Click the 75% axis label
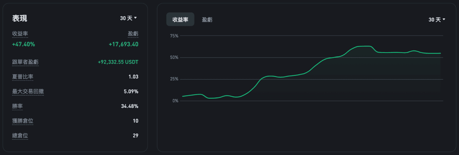459x155 pixels. pyautogui.click(x=174, y=36)
